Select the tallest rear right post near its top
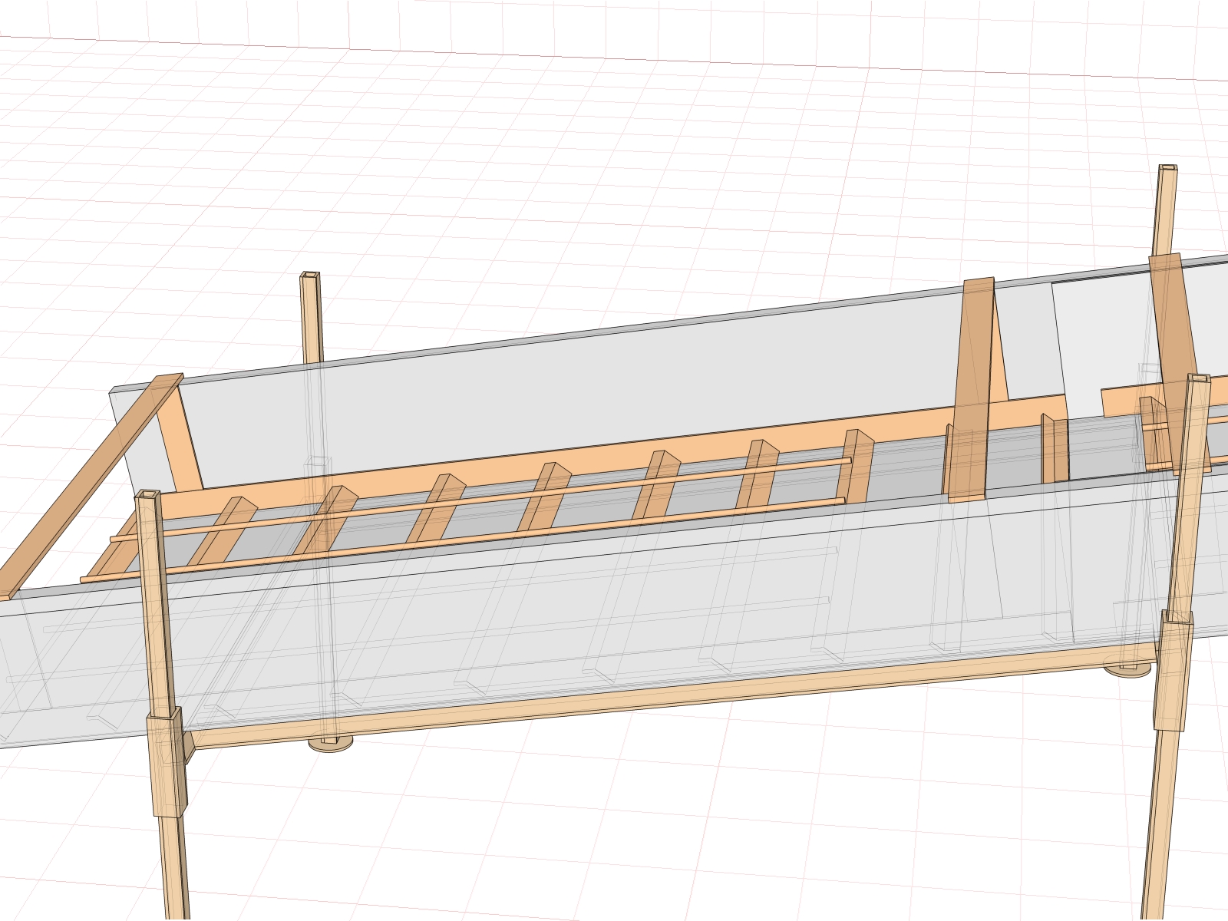The height and width of the screenshot is (921, 1228). pyautogui.click(x=1164, y=210)
